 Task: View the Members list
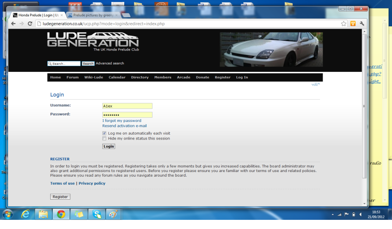(x=163, y=77)
